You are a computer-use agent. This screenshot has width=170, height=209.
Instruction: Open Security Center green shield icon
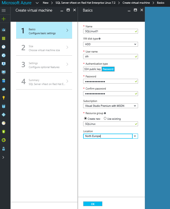pyautogui.click(x=4, y=132)
